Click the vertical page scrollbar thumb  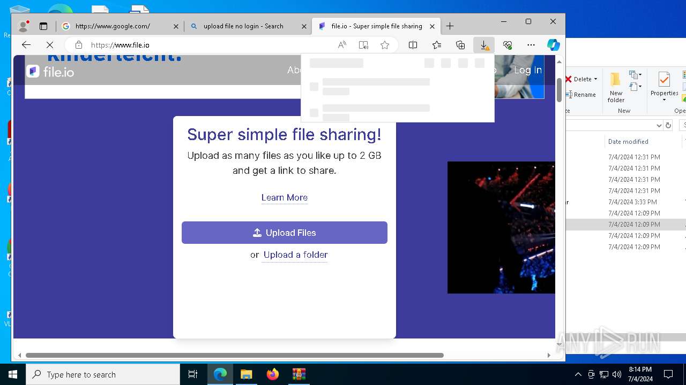[x=560, y=90]
